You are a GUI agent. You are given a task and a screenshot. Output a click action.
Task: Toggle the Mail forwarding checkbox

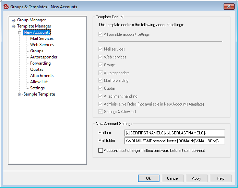[x=101, y=80]
